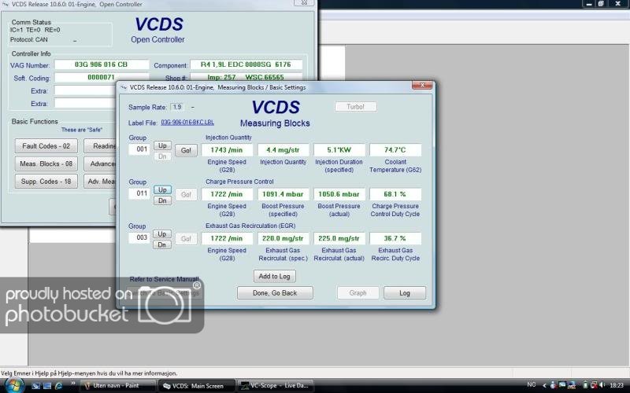Click the group 011 number field

coord(139,194)
